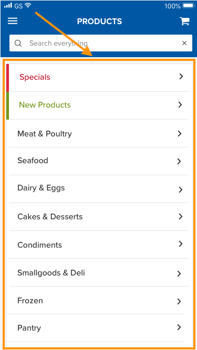
Task: Open the Pantry category
Action: [x=99, y=328]
